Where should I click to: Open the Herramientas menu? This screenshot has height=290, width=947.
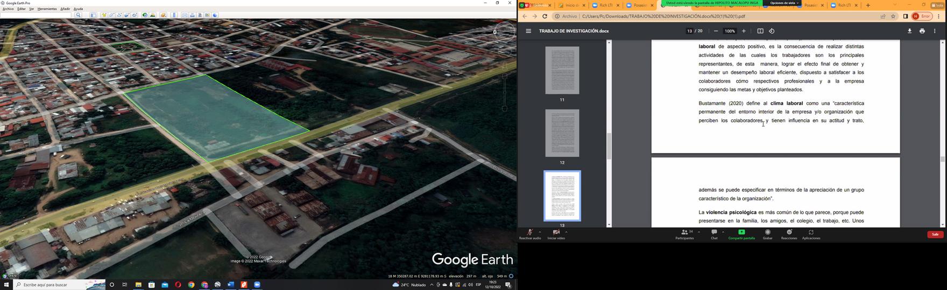47,9
